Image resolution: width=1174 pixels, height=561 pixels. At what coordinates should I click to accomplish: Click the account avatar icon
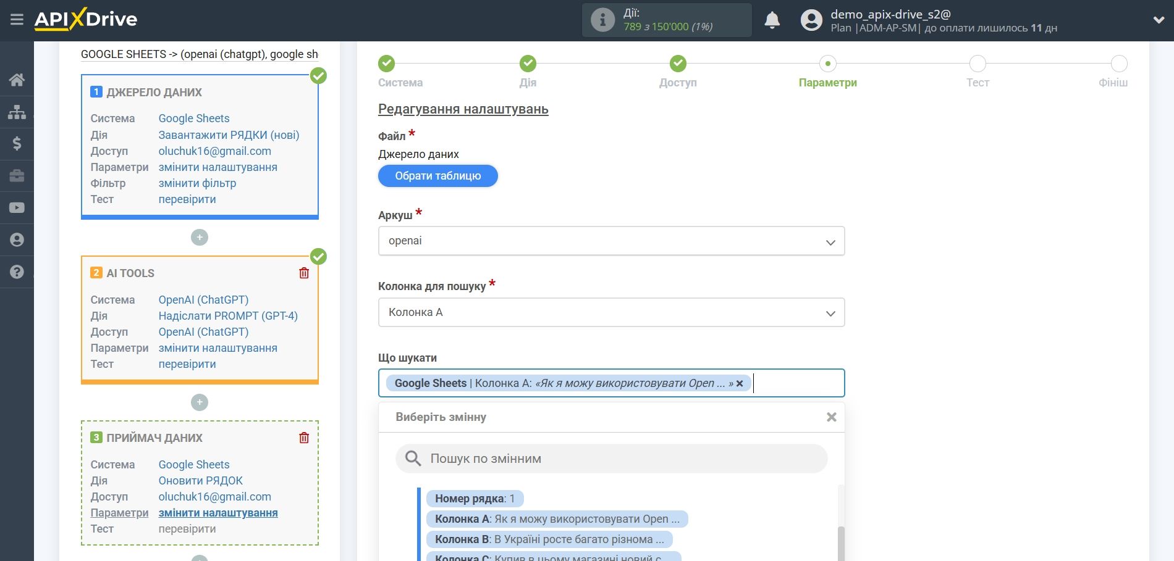point(811,20)
